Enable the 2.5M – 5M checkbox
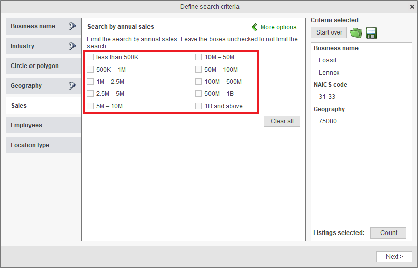Screen dimensions: 418x268 point(91,94)
